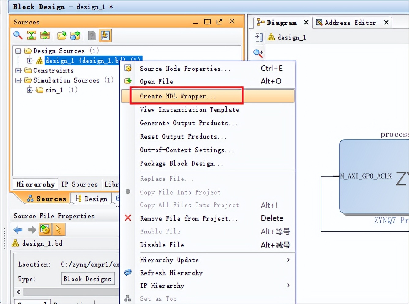This screenshot has height=304, width=409.
Task: Toggle the highlighted settings icon in Sources toolbar
Action: [105, 35]
